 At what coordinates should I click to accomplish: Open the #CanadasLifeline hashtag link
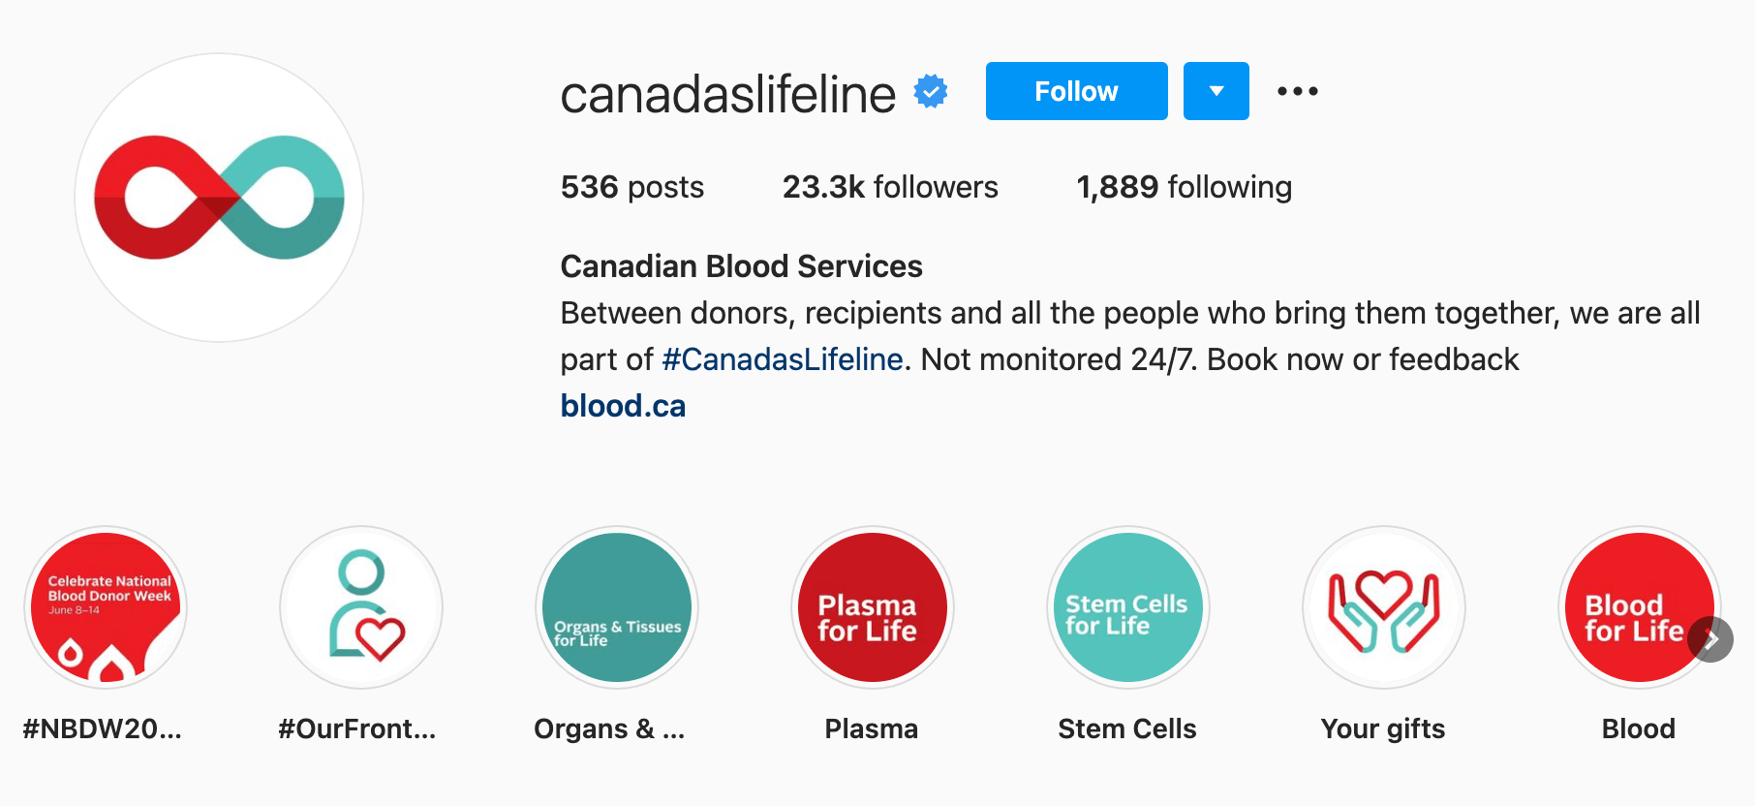[783, 359]
